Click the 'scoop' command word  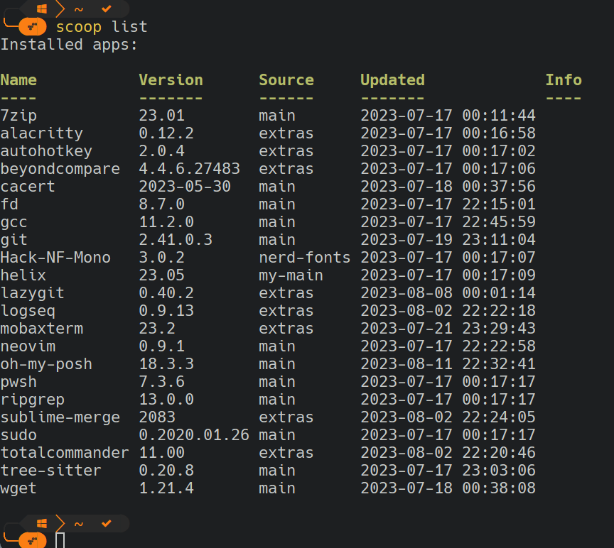point(79,27)
